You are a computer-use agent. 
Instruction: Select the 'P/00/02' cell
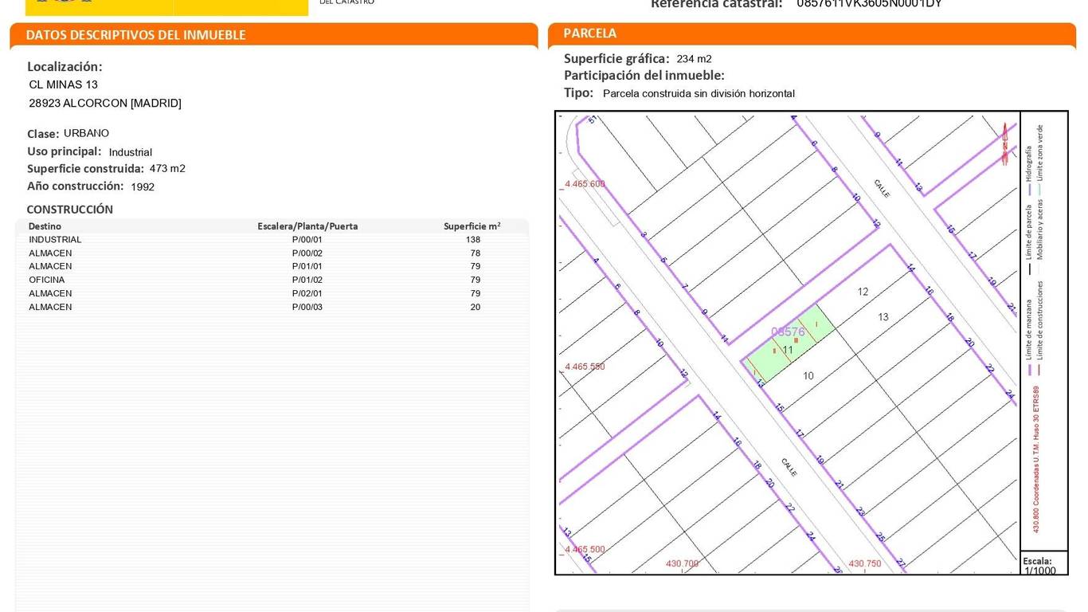tap(307, 253)
